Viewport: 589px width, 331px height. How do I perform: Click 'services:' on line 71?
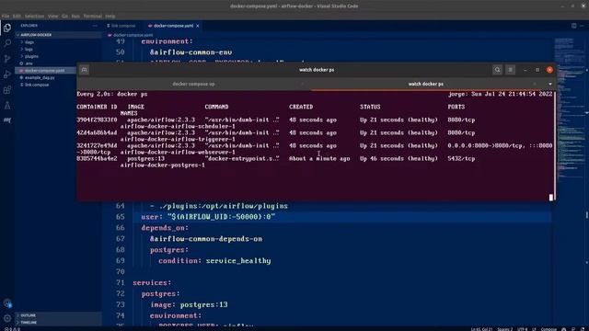tap(152, 282)
